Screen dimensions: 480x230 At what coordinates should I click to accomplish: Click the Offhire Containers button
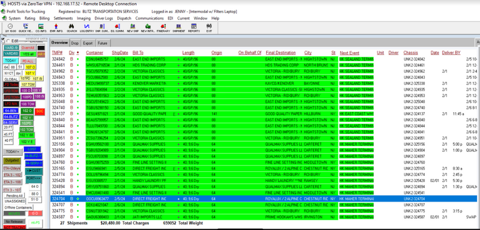click(18, 207)
